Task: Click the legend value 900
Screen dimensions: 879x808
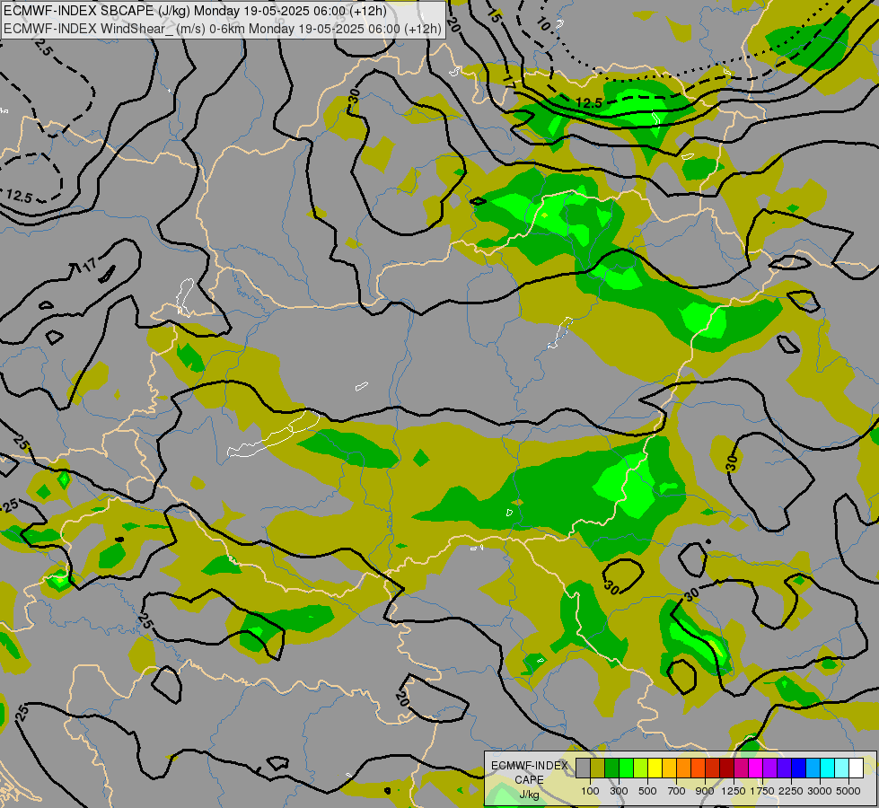Action: click(705, 791)
